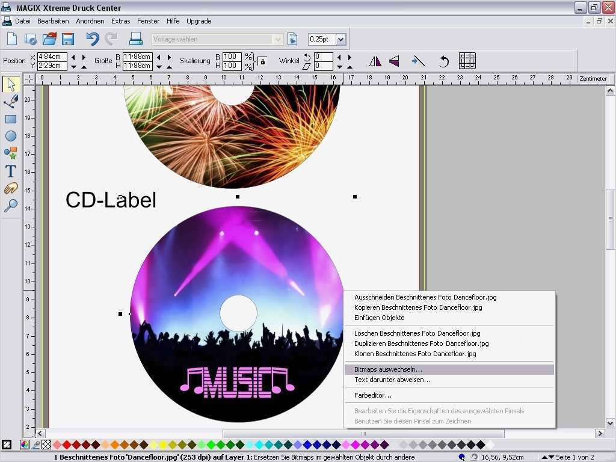Viewport: 616px width, 462px height.
Task: Choose Einfügen Objekte in context menu
Action: pos(449,318)
